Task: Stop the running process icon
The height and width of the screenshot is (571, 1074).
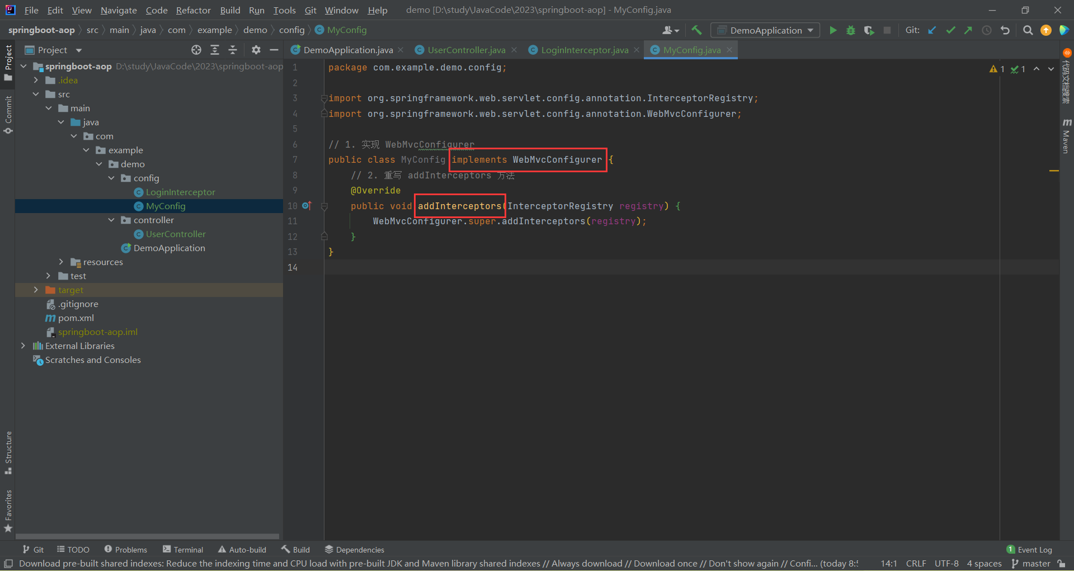Action: tap(887, 30)
